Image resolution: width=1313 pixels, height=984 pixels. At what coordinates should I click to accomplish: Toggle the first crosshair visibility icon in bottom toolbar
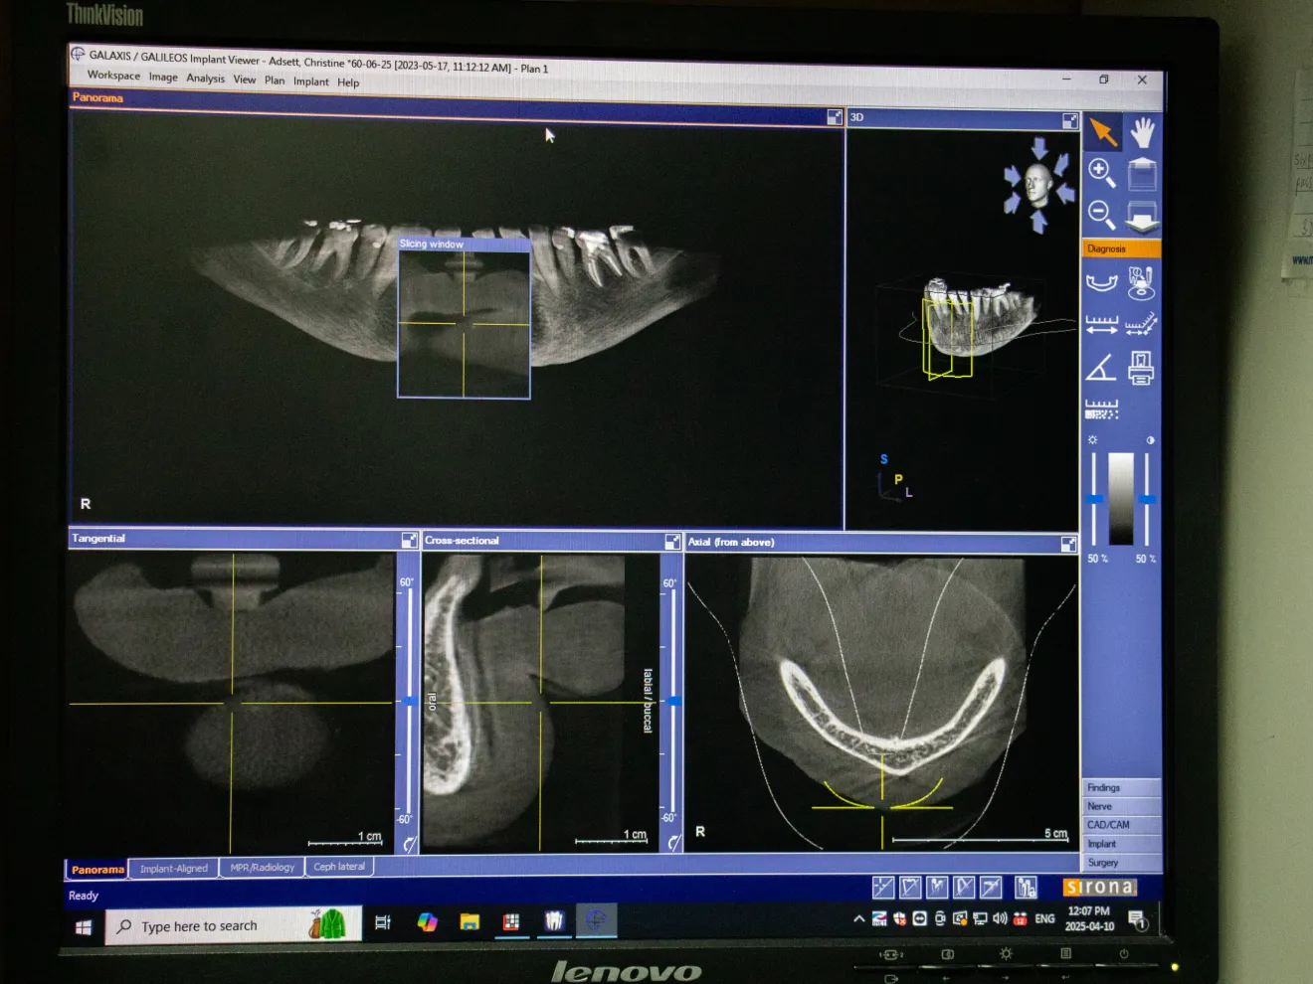(x=883, y=887)
